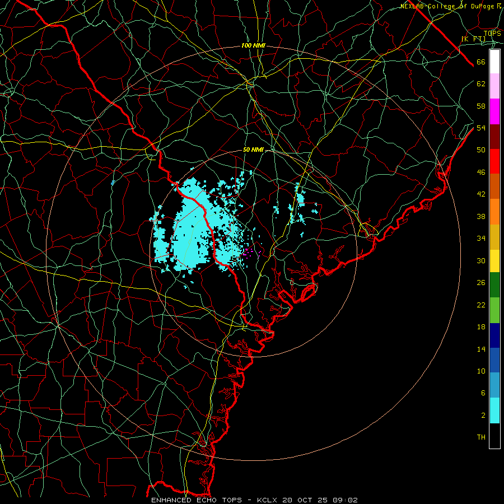Click the bright red legend swatch
Screen dimensions: 504x504
click(494, 161)
